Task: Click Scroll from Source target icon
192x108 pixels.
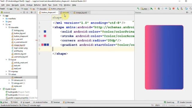Action: click(24, 12)
